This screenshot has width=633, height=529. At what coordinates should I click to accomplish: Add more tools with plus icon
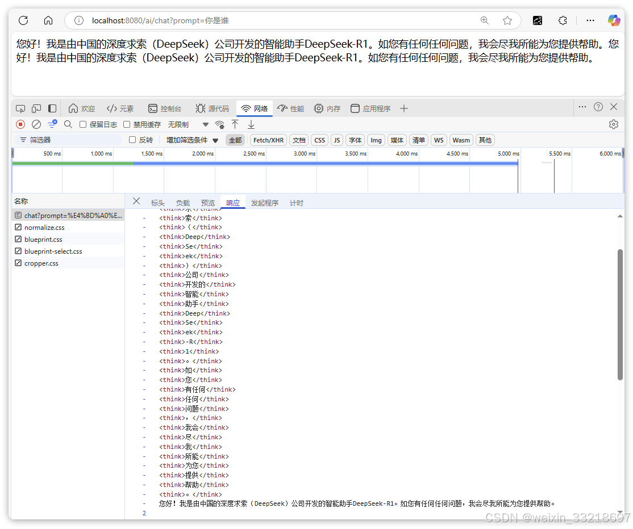pos(404,108)
